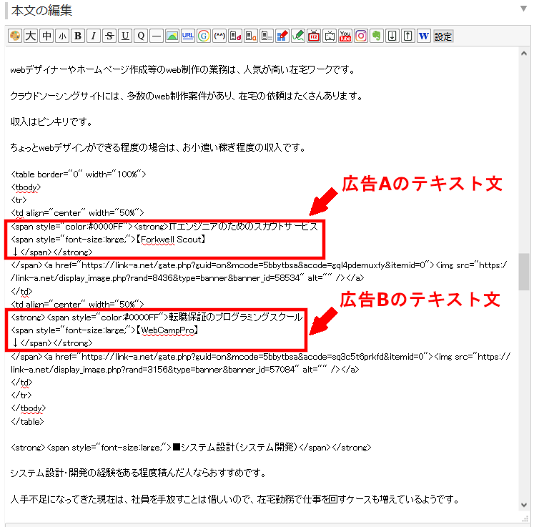The image size is (534, 527).
Task: Click the line starting 収入はピンキリです
Action: click(51, 122)
